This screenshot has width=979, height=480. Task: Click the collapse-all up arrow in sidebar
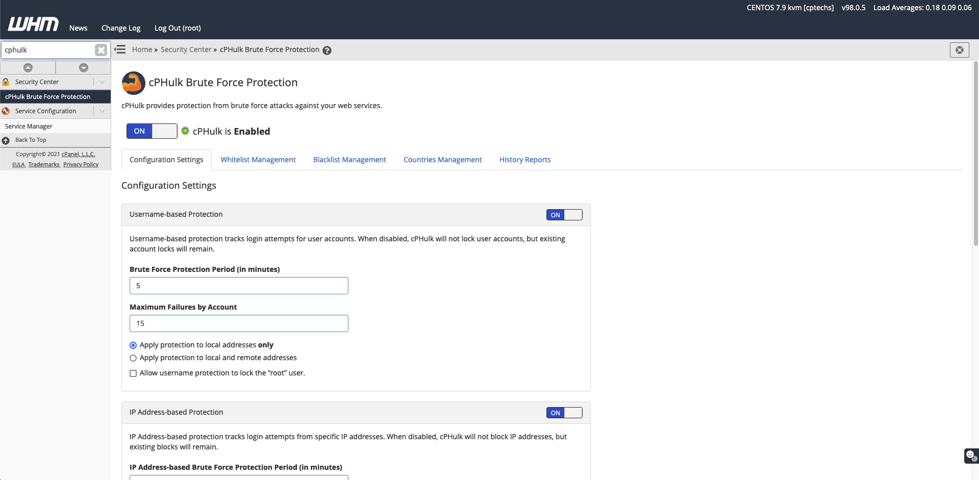pyautogui.click(x=28, y=68)
